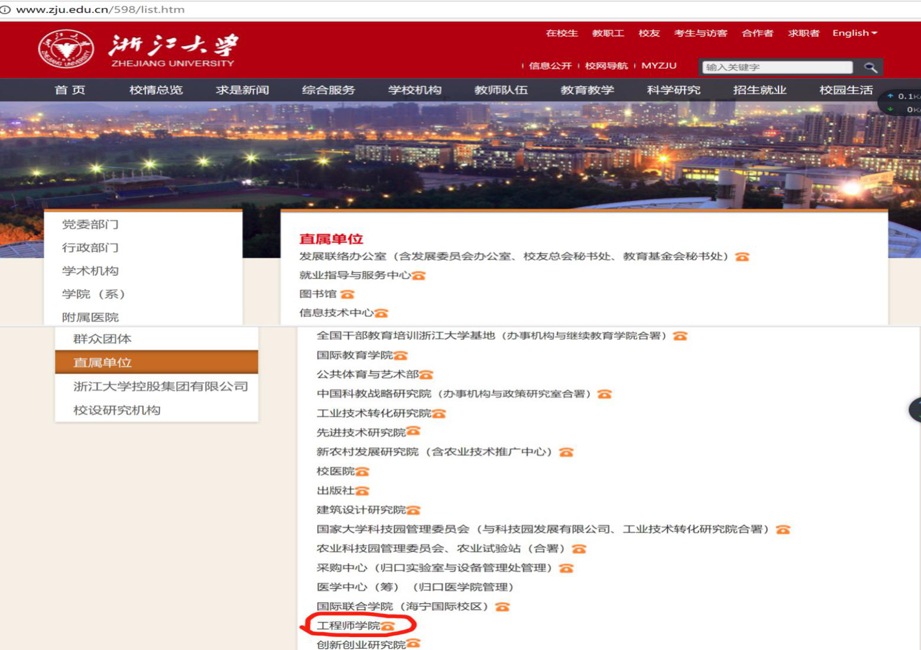
Task: Select 校设研究机构 in sidebar
Action: [117, 410]
